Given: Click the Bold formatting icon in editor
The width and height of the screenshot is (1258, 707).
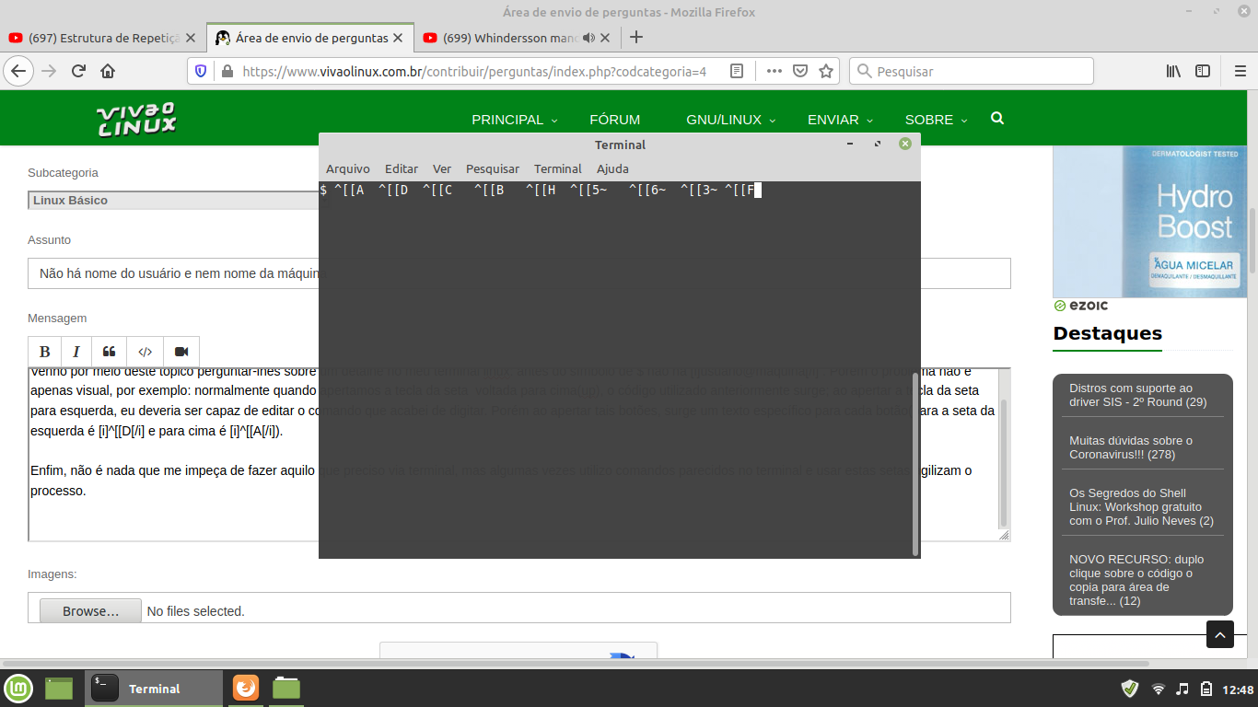Looking at the screenshot, I should tap(44, 352).
